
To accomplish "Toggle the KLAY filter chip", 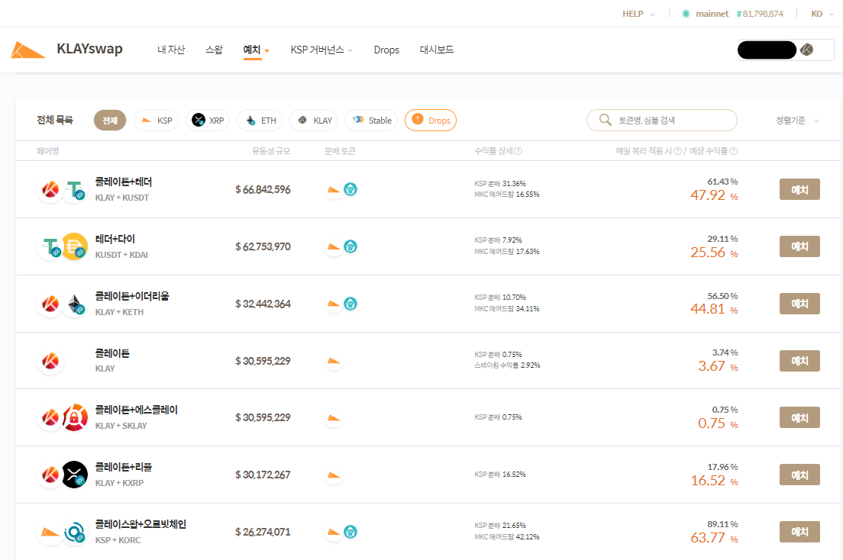I will [x=313, y=121].
